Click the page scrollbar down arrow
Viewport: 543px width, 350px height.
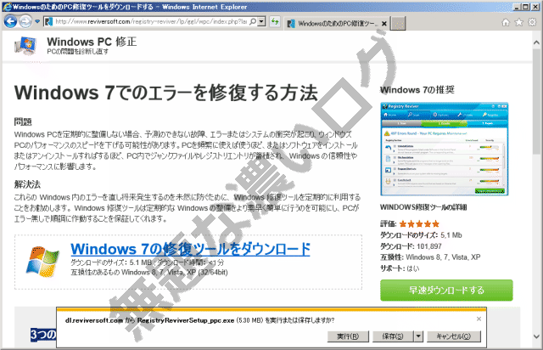pyautogui.click(x=536, y=336)
